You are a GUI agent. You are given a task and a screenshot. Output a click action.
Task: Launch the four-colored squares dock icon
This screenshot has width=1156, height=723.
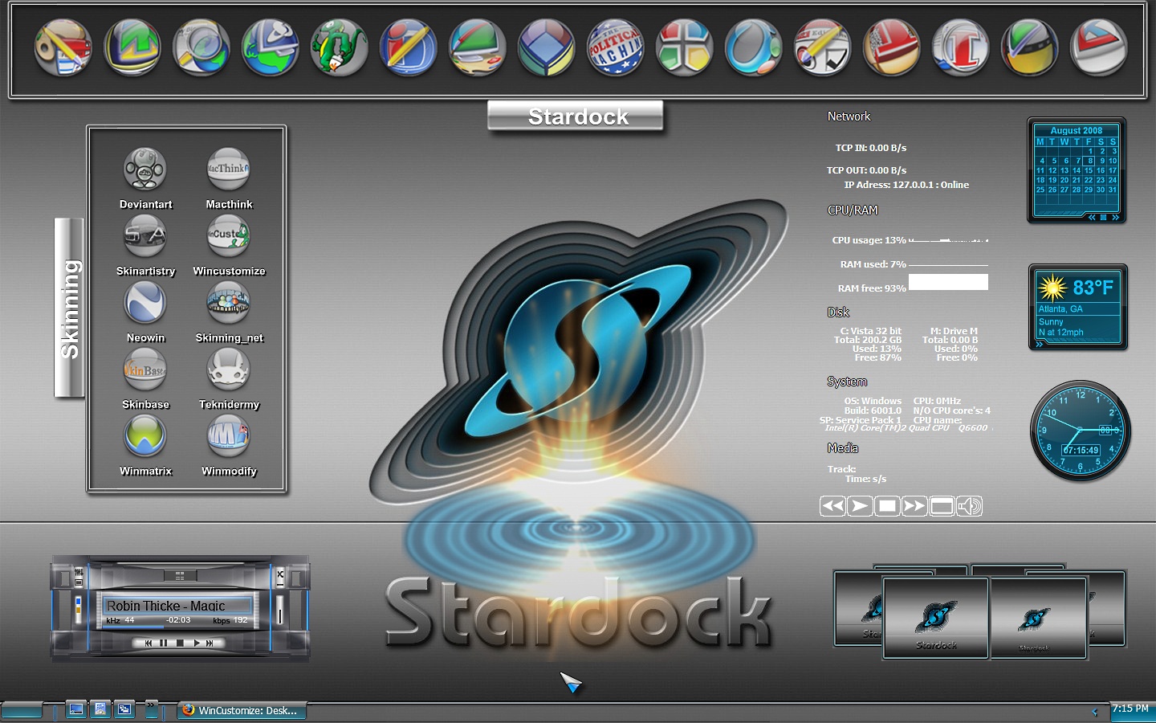point(684,48)
